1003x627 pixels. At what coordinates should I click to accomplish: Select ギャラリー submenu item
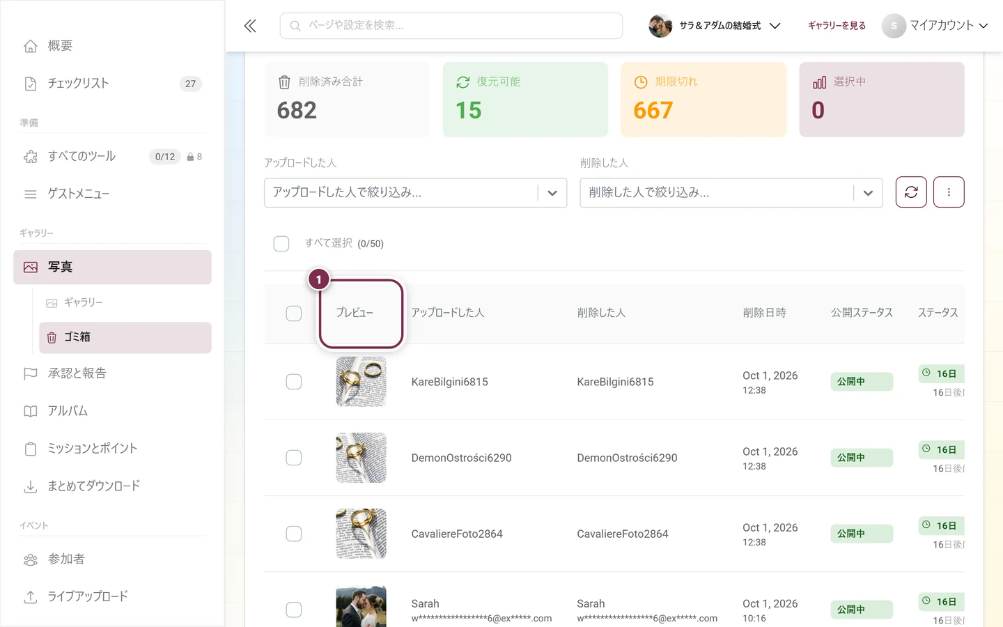(125, 303)
